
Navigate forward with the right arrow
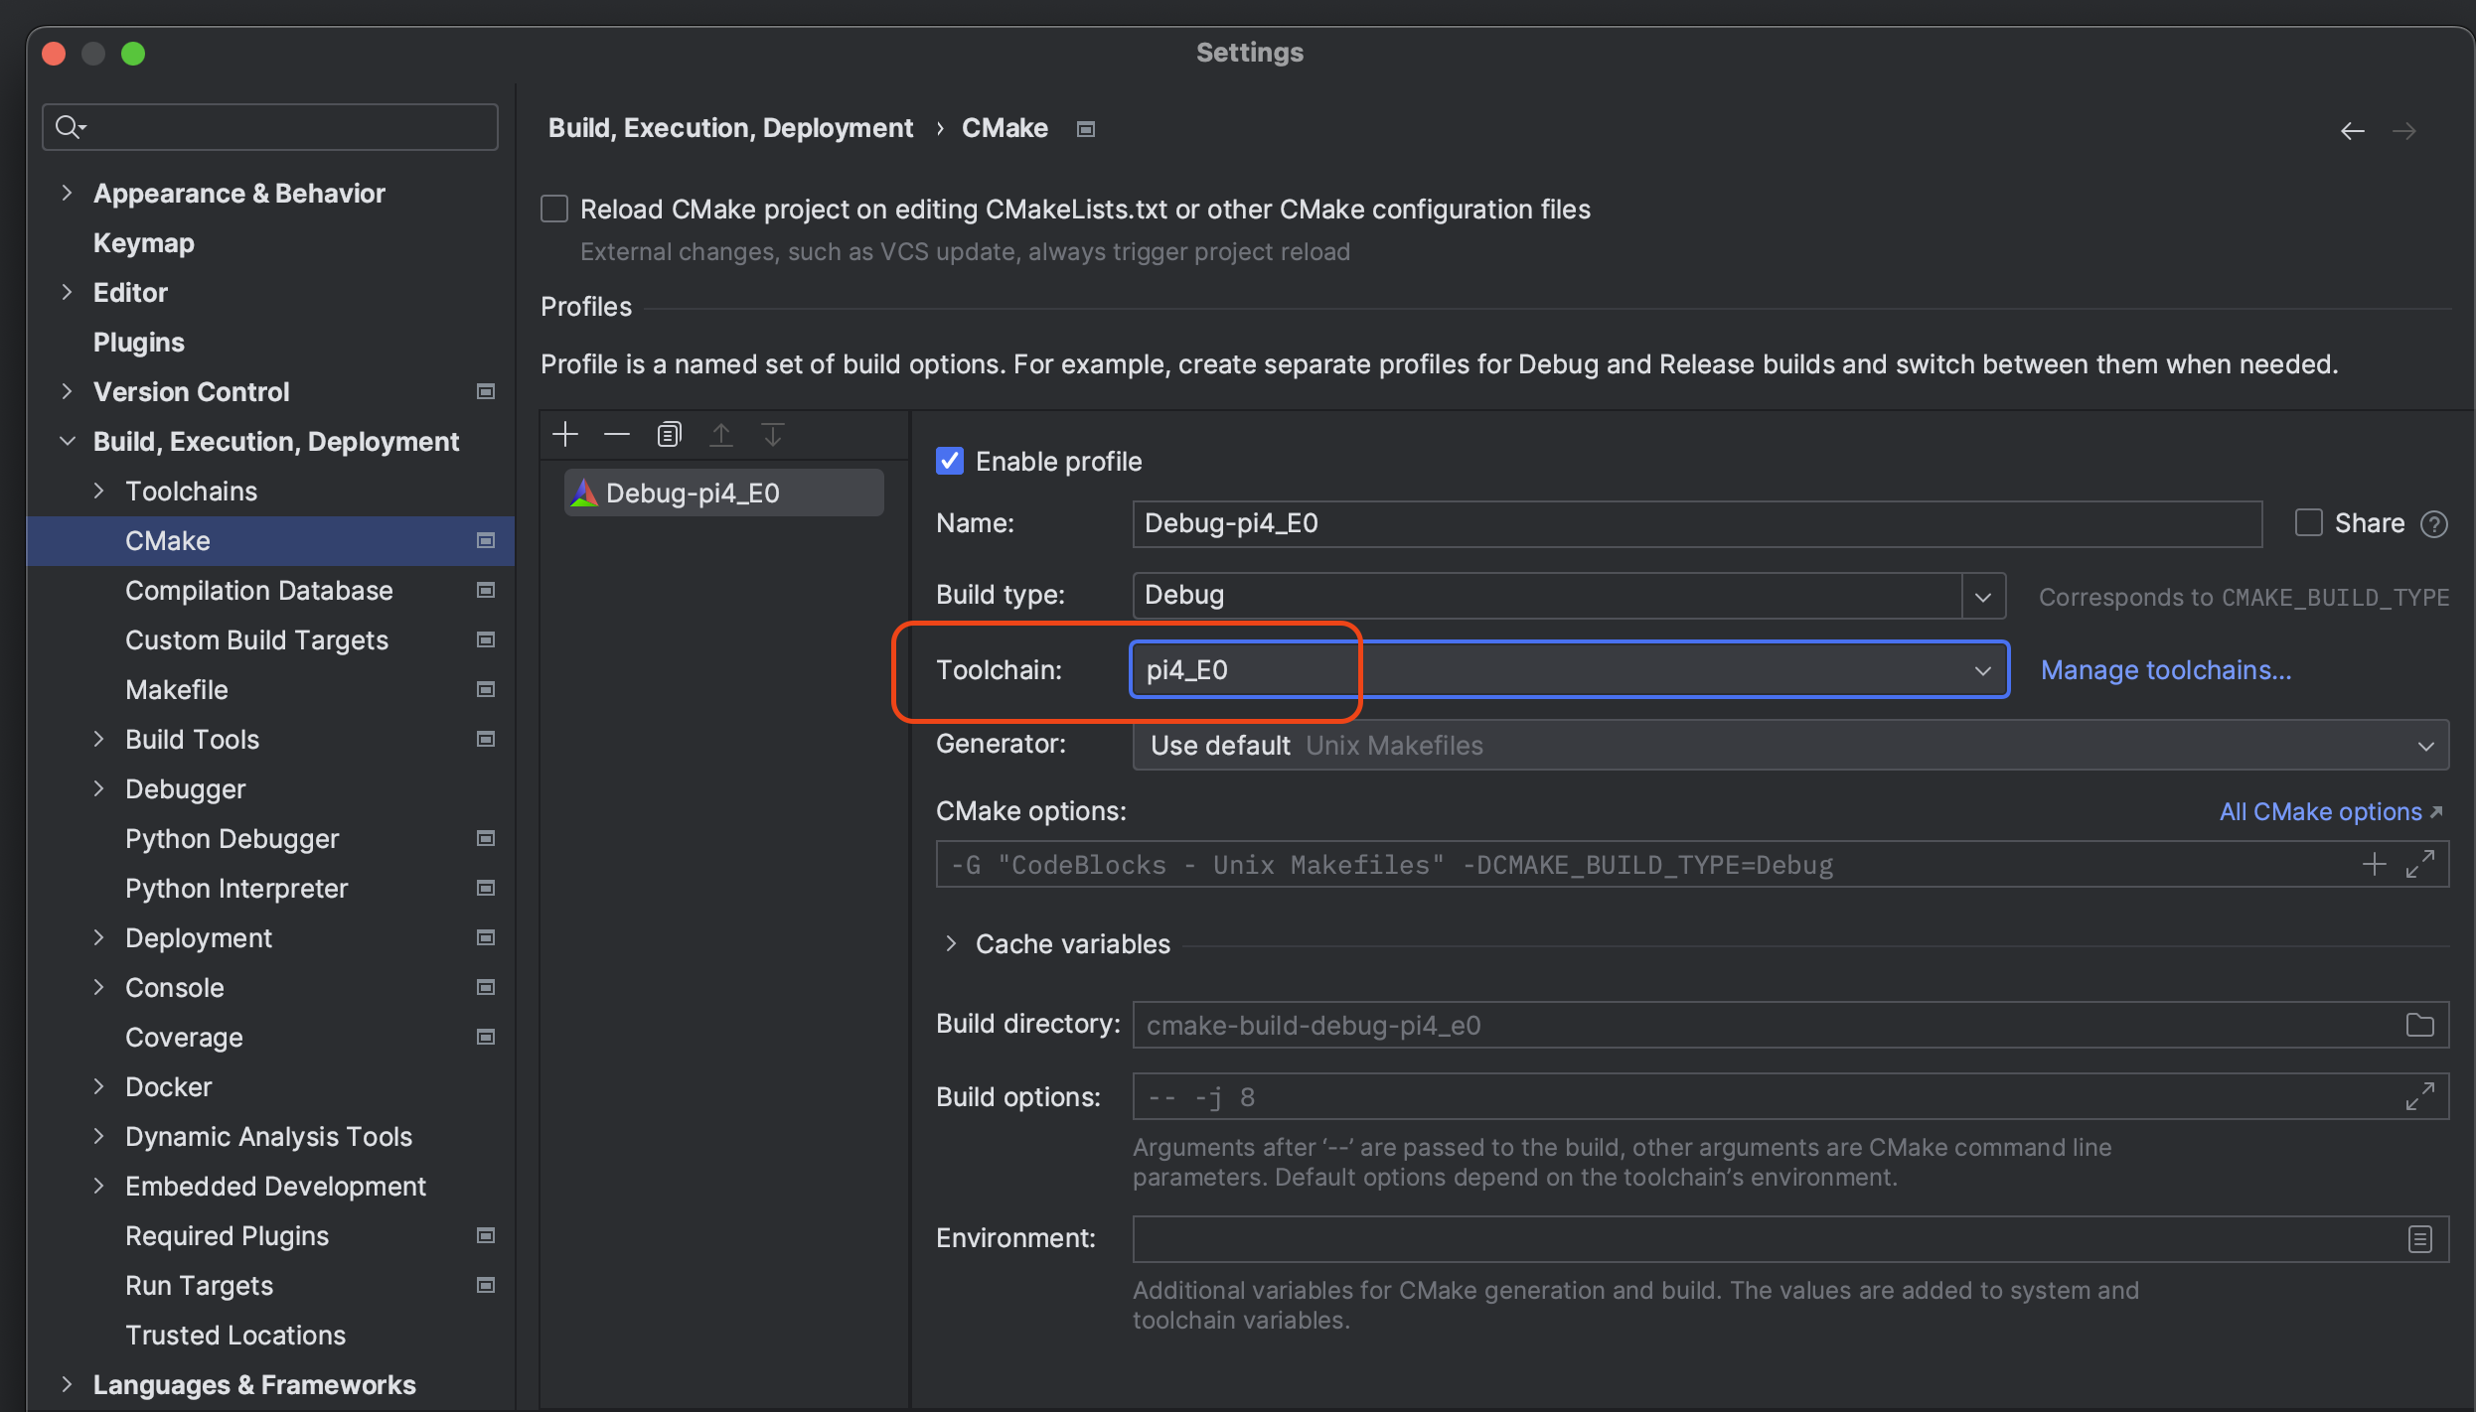tap(2403, 130)
